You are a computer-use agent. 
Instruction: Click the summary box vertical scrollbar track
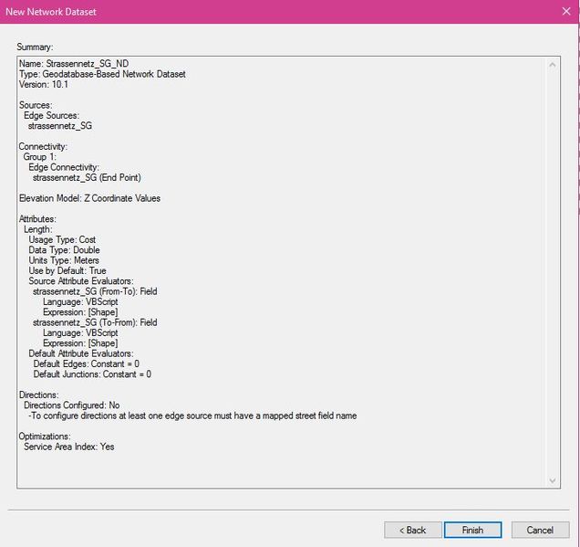[553, 274]
